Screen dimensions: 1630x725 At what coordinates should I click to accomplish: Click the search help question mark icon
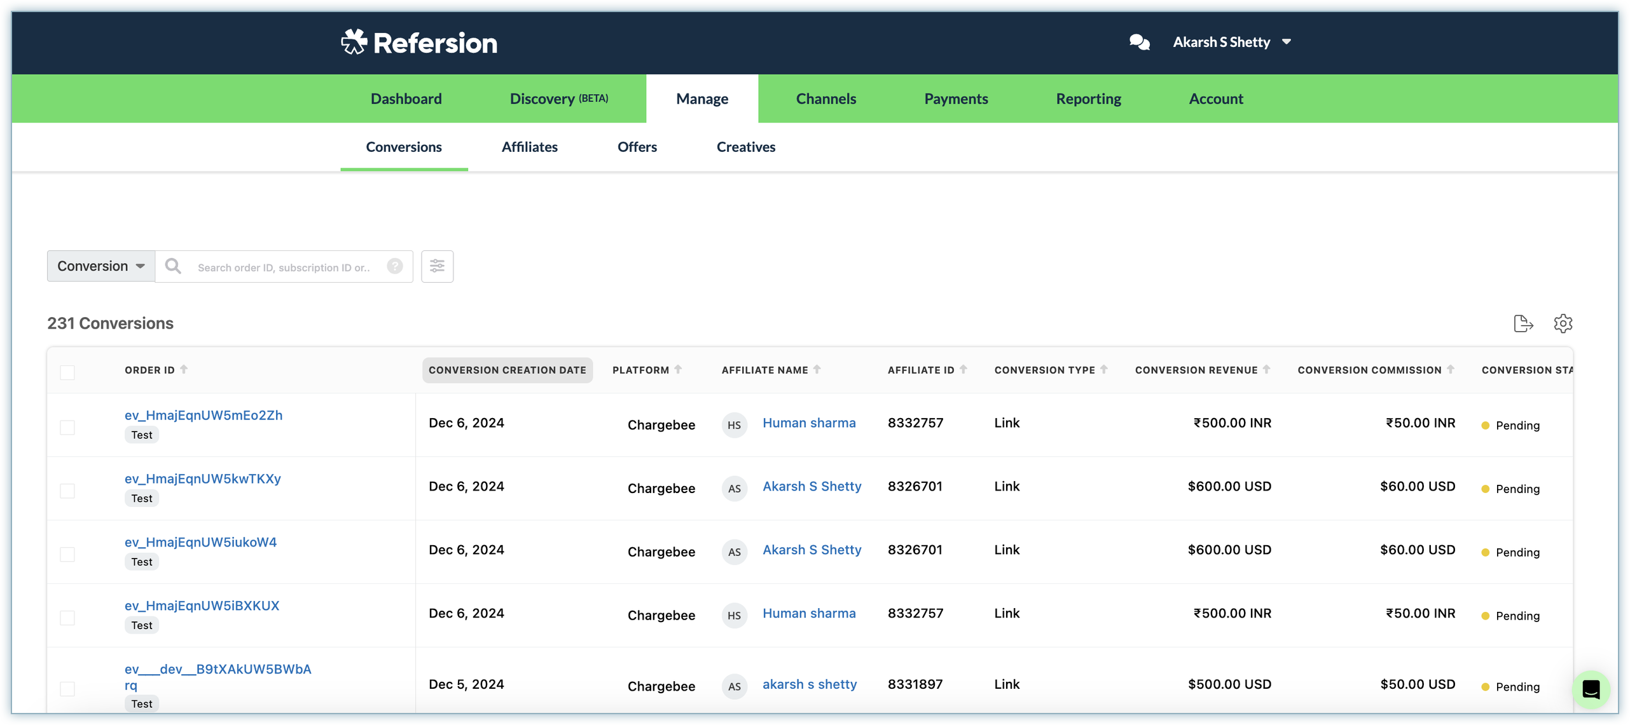point(395,266)
